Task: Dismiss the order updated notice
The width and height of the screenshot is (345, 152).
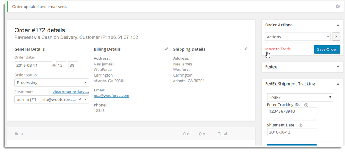Action: (337, 7)
